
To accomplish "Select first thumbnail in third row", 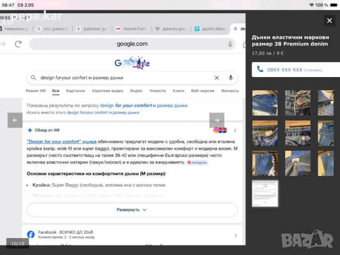I will click(x=265, y=163).
